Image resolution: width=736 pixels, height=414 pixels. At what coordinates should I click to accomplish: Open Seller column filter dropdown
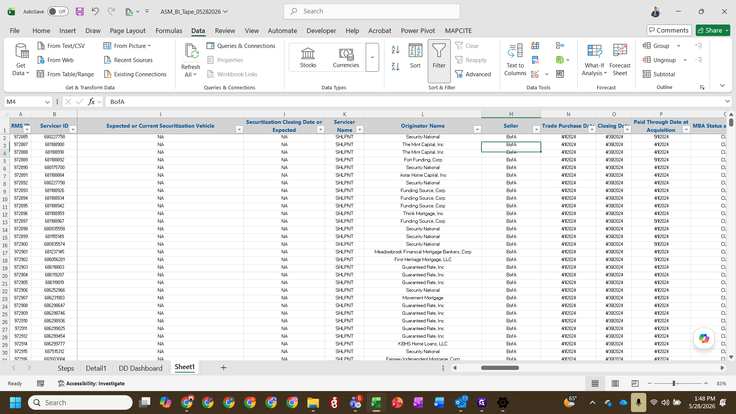536,130
